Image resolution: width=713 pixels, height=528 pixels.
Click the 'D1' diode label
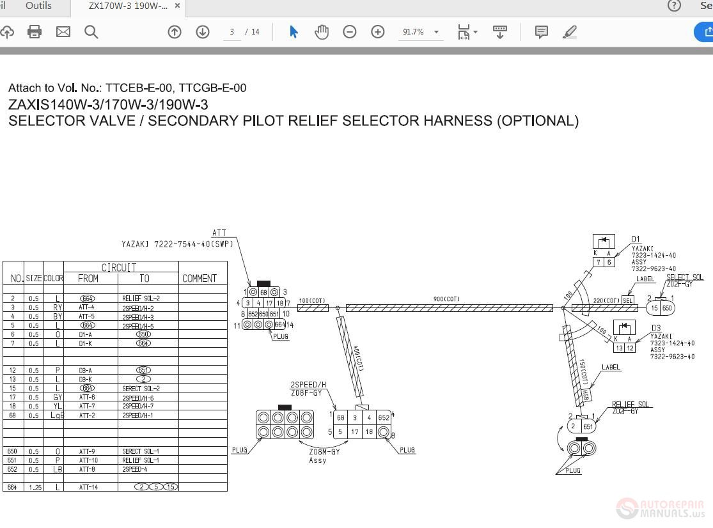(x=636, y=239)
